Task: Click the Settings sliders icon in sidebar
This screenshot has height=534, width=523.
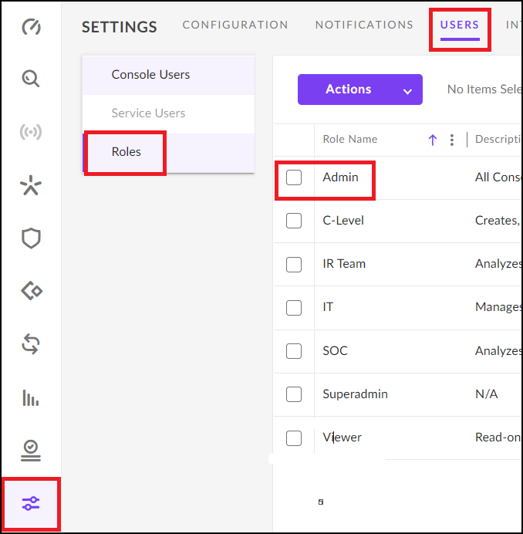Action: tap(31, 504)
